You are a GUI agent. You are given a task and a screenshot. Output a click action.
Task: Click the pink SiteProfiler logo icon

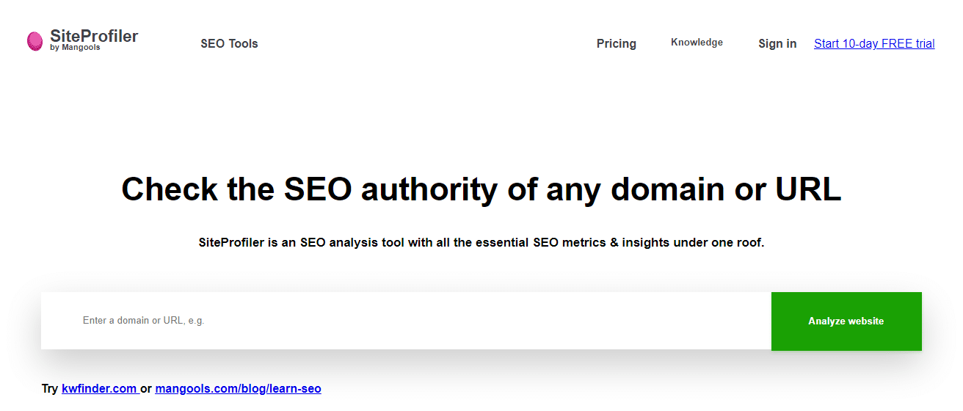coord(34,41)
